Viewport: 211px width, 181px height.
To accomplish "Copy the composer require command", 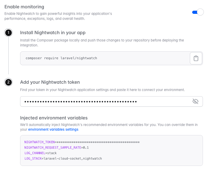I will coord(196,58).
